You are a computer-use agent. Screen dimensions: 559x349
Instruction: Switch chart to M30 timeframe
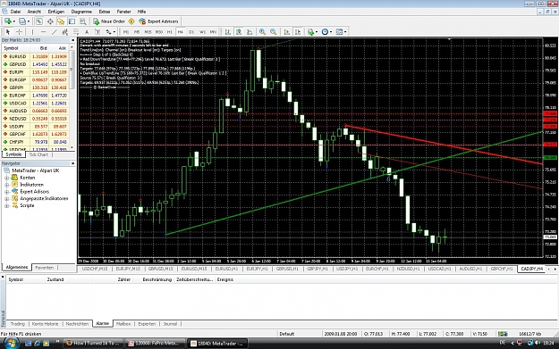click(x=159, y=32)
